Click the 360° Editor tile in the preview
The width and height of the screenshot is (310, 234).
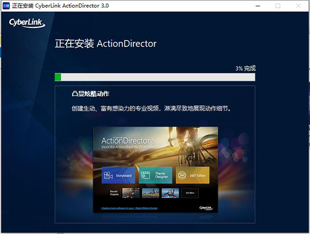[x=193, y=175]
